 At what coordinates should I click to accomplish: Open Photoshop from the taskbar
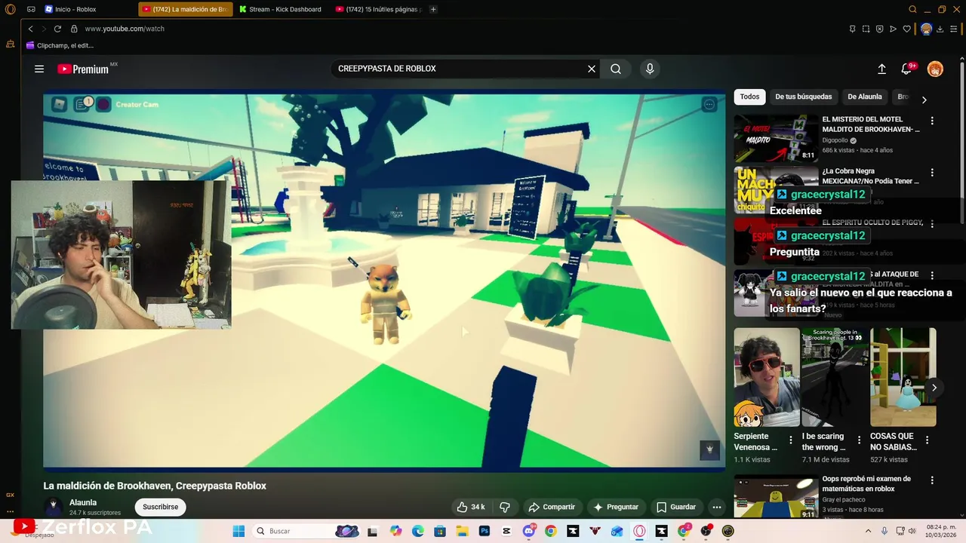[484, 531]
